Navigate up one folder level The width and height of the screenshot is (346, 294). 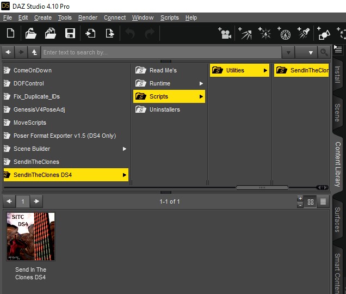34,52
